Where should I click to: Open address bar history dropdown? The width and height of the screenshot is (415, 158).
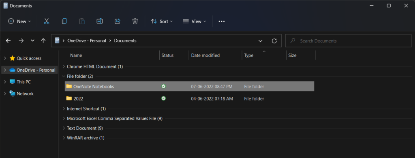261,41
